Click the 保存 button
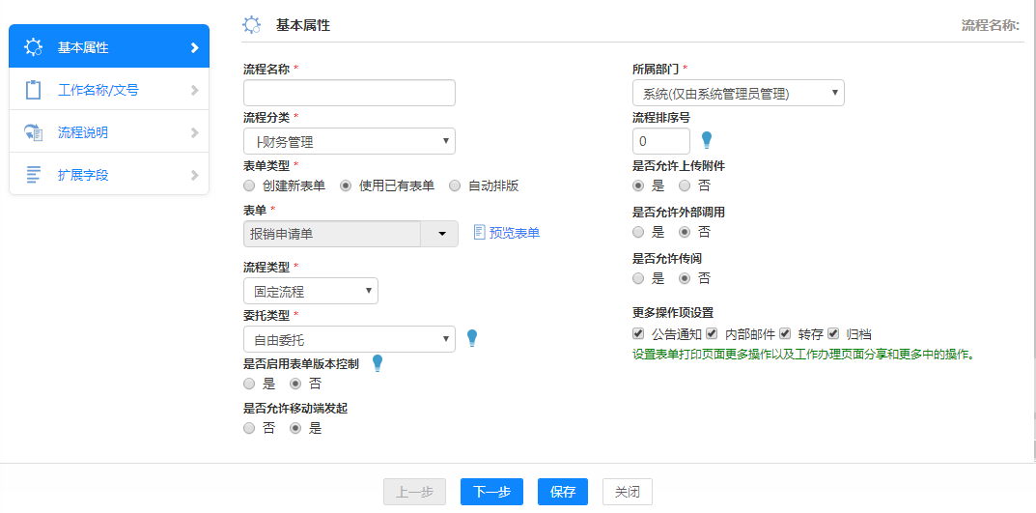The image size is (1036, 513). click(x=563, y=492)
